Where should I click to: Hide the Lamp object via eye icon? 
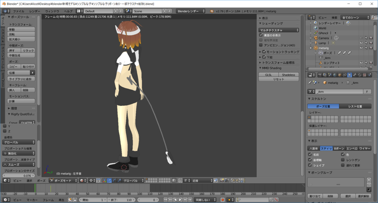point(361,43)
